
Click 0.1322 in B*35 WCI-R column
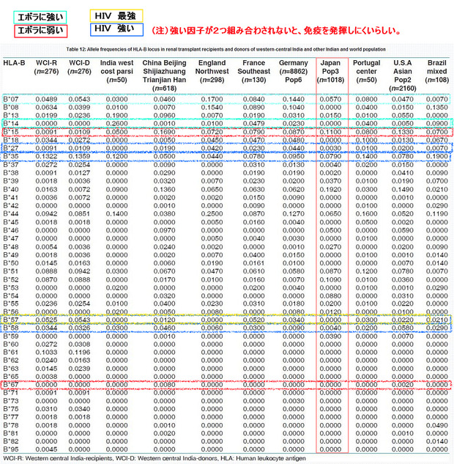coord(46,156)
